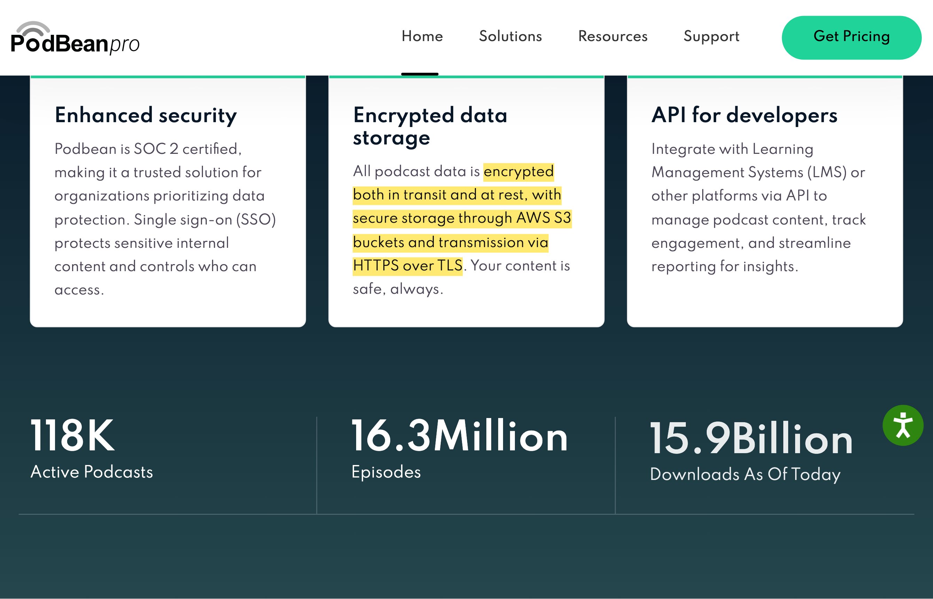Screen dimensions: 933x599
Task: Open the Solutions menu
Action: point(510,36)
